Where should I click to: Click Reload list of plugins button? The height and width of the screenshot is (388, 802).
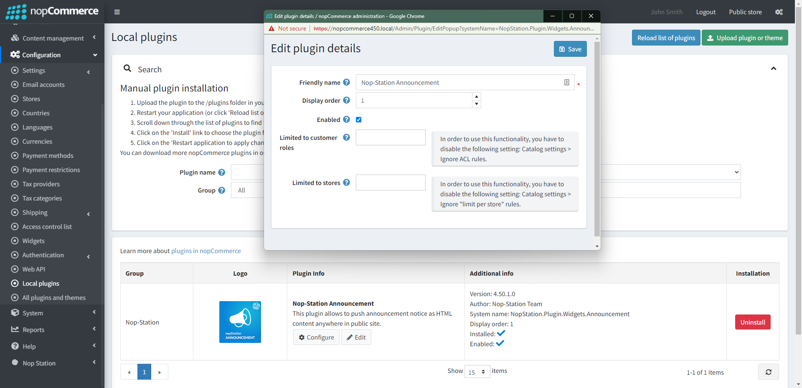click(666, 38)
